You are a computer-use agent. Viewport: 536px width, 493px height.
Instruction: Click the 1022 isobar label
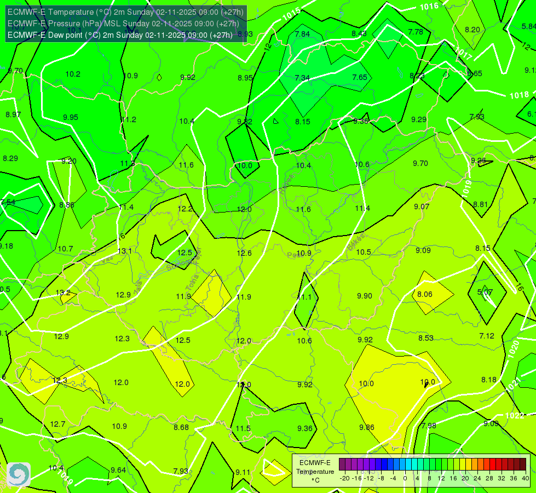pos(515,415)
